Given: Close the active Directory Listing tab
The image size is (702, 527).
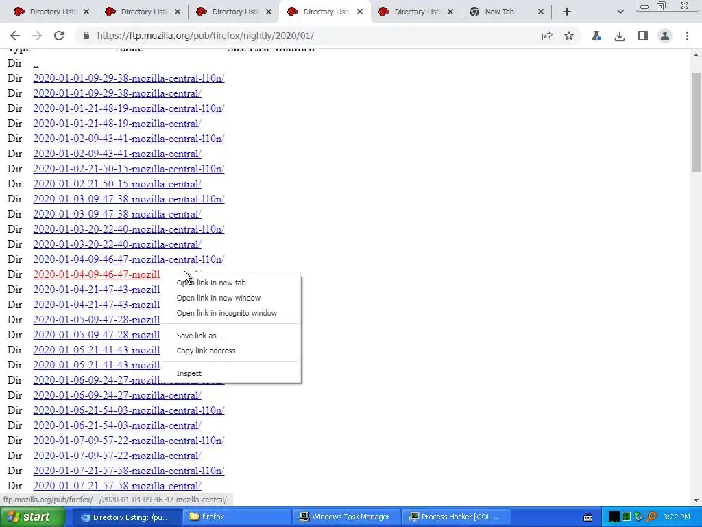Looking at the screenshot, I should (359, 12).
